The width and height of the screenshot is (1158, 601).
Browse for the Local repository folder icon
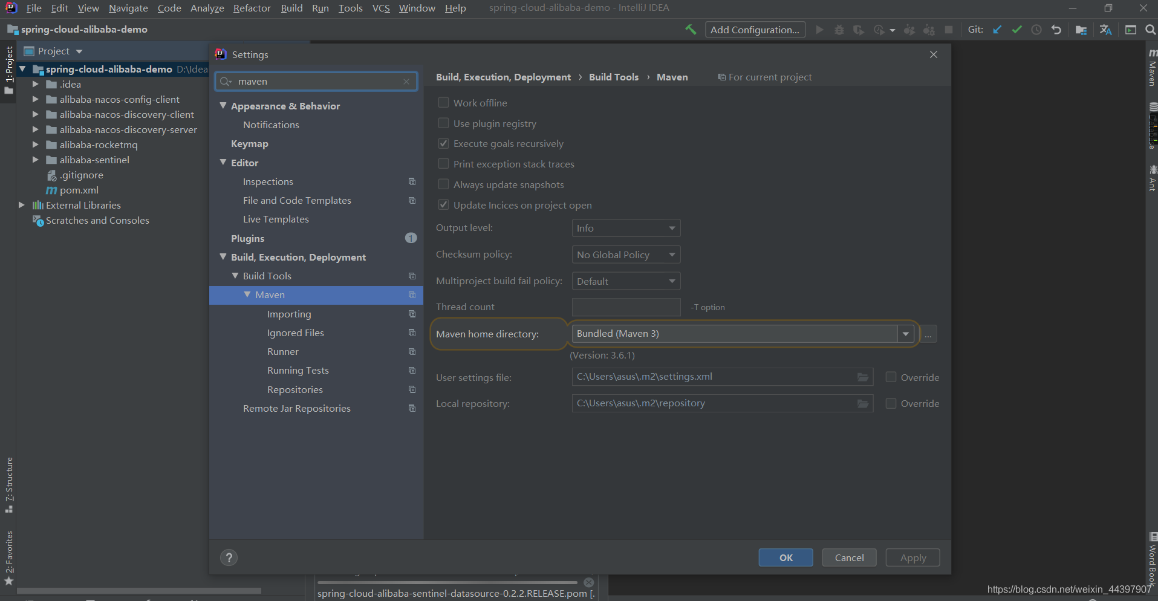coord(863,403)
